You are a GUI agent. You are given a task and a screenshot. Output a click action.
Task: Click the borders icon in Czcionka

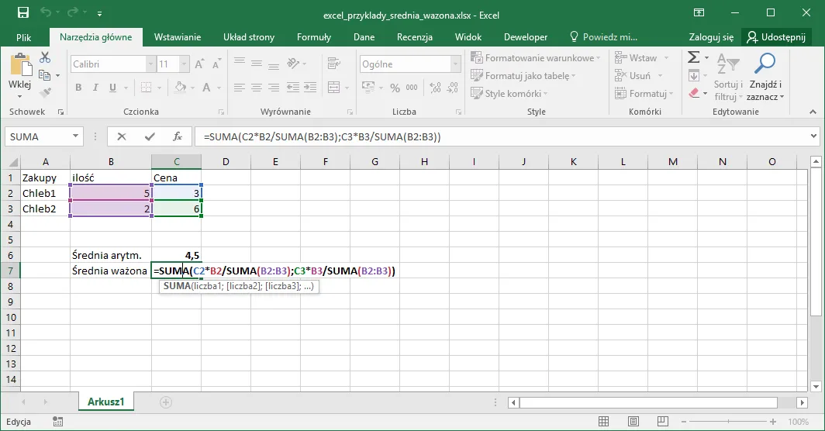(146, 88)
